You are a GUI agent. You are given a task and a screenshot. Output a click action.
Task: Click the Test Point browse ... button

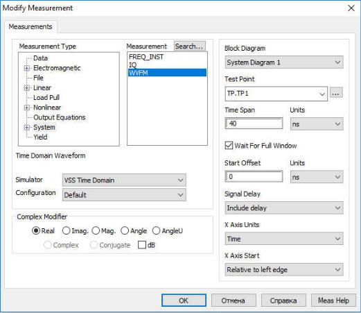tap(336, 93)
